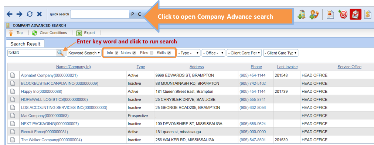The width and height of the screenshot is (374, 145).
Task: Click phone (905) 632-8056 for LDS Accounting
Action: [252, 108]
